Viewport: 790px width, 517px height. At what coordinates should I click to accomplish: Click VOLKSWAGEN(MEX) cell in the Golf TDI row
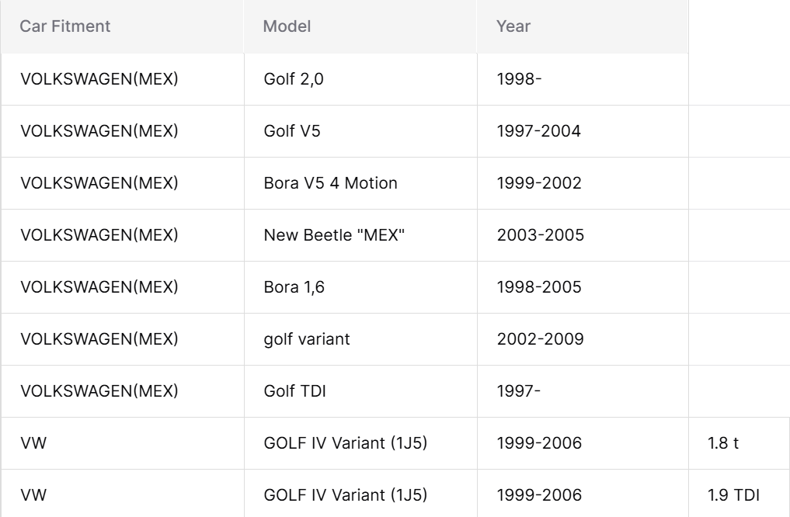[123, 391]
